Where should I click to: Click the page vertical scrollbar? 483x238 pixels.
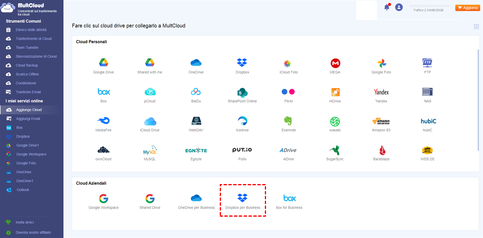[478, 99]
